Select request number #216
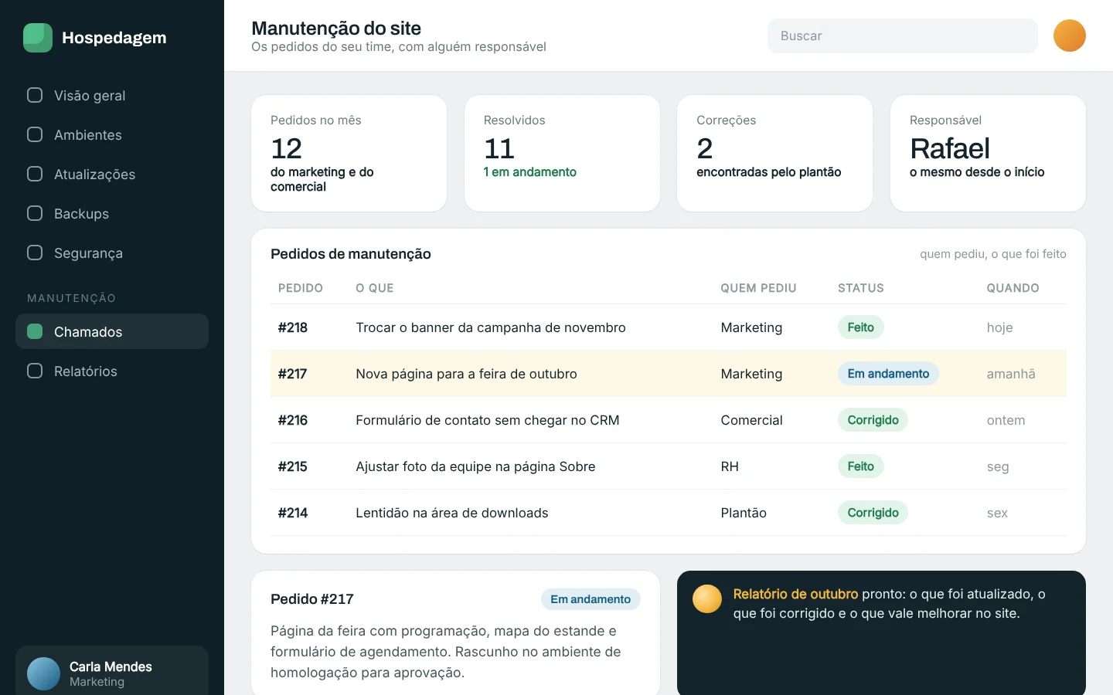Viewport: 1113px width, 695px height. coord(293,420)
